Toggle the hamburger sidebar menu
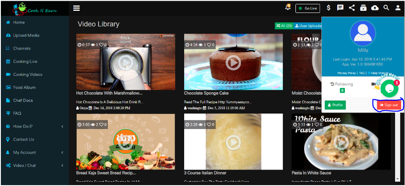Image resolution: width=405 pixels, height=186 pixels. [76, 8]
